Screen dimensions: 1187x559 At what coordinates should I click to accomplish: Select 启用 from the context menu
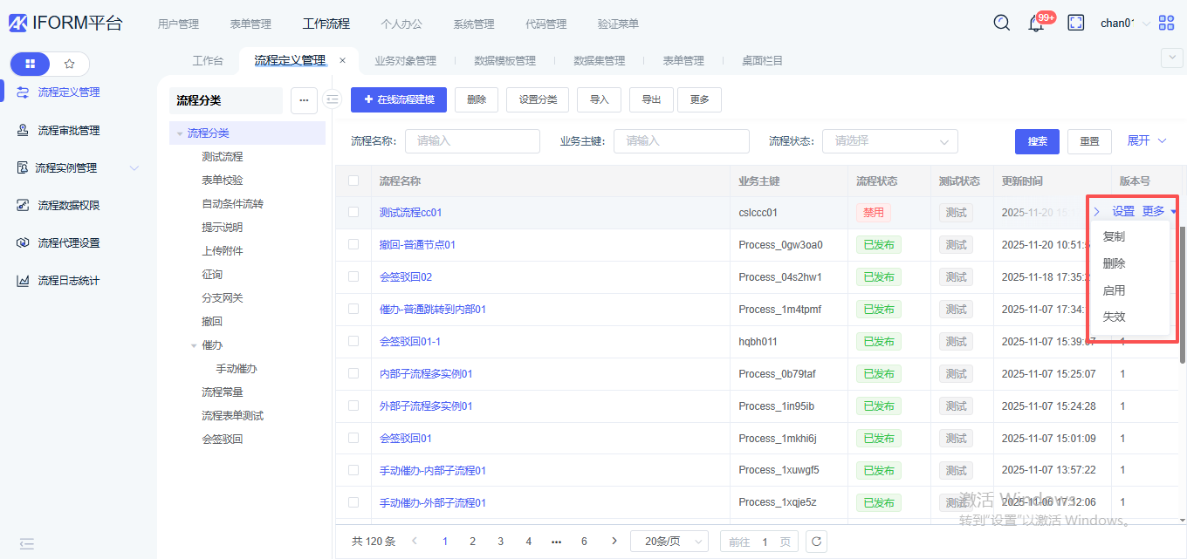coord(1114,290)
